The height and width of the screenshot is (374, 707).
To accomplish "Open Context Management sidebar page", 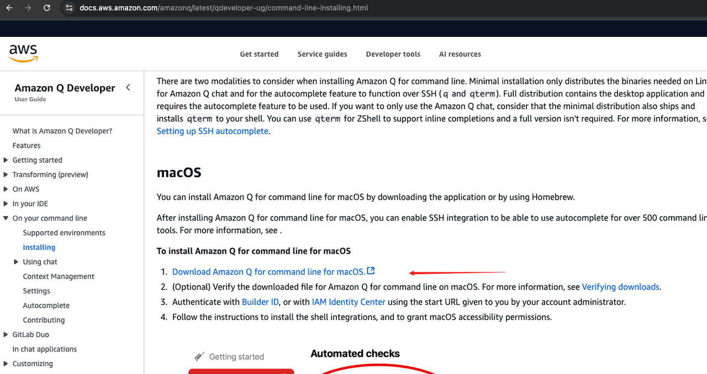I will (x=59, y=276).
